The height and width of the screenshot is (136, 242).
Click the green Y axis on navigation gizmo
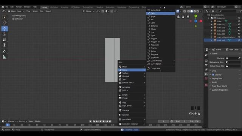coord(196,16)
